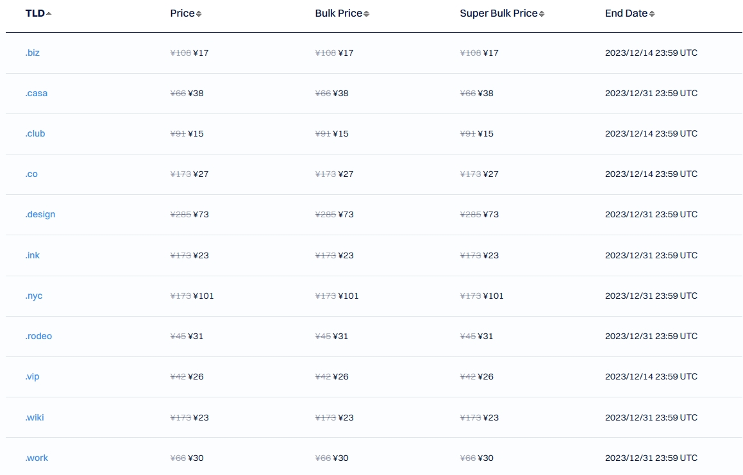Click the Super Bulk Price sort icon
This screenshot has height=475, width=743.
pos(542,13)
